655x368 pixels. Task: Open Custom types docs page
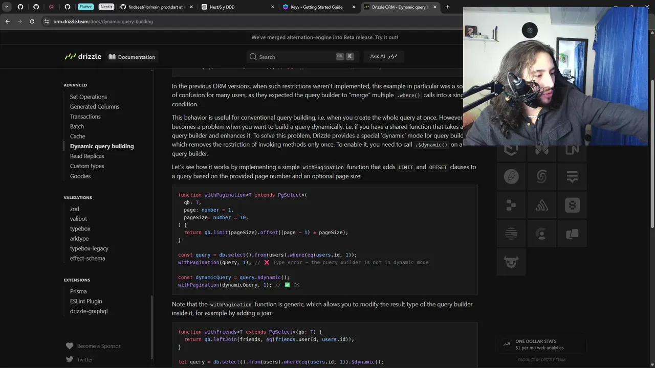(87, 166)
